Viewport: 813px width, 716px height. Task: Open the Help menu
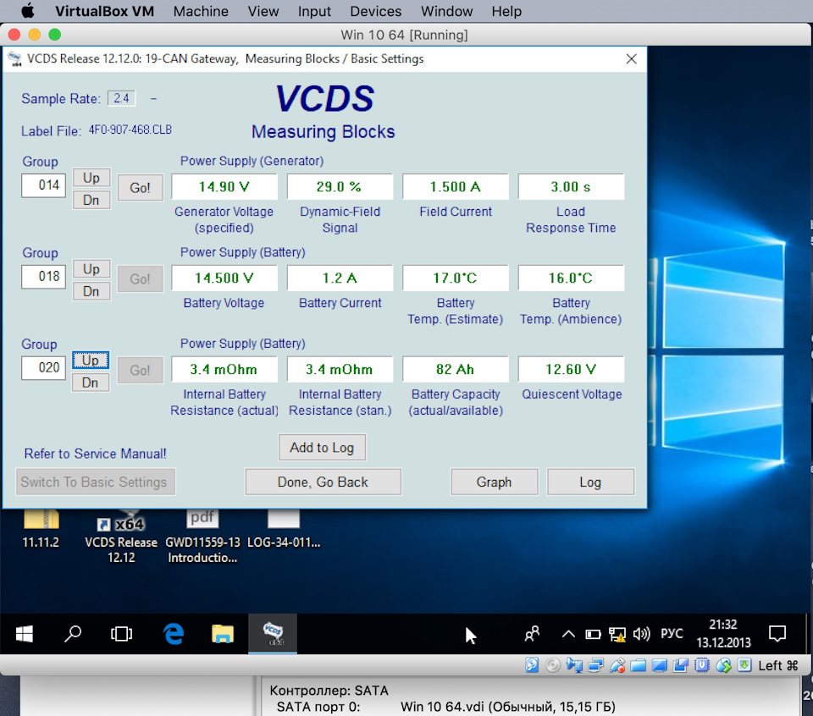(506, 11)
